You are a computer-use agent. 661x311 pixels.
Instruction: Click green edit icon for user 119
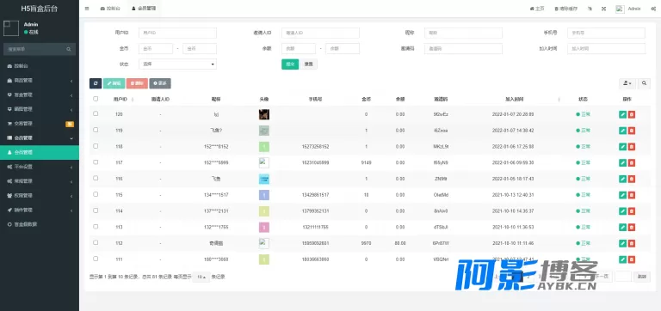tap(622, 131)
